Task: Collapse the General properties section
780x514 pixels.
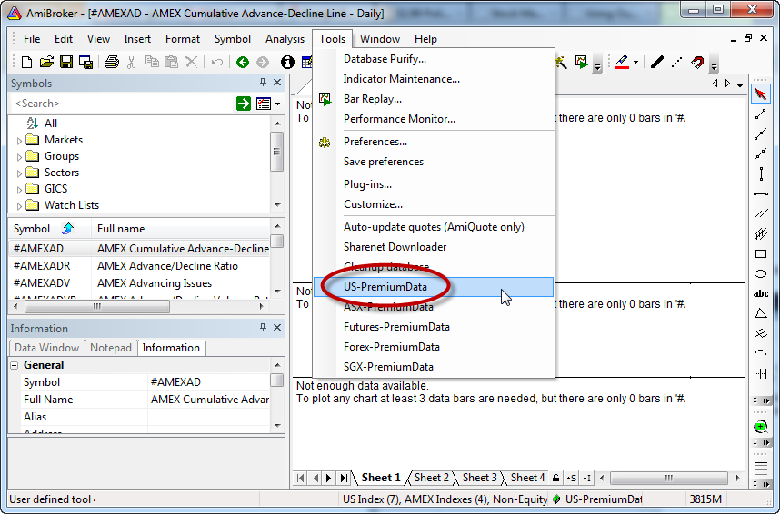Action: coord(15,365)
